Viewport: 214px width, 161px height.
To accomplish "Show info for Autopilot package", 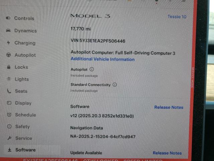I will click(92, 69).
